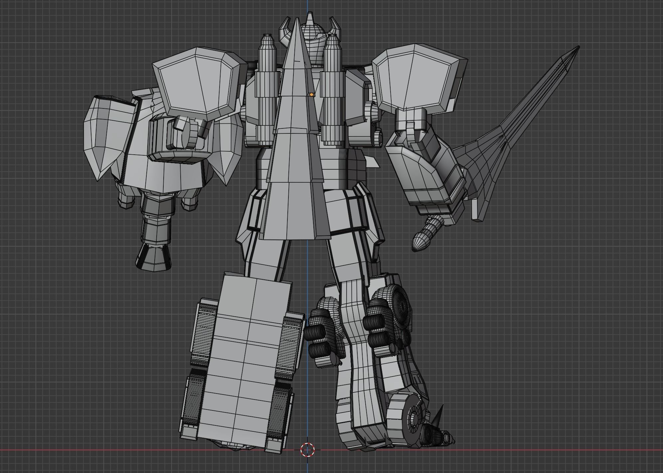Click the orange object origin dot
The width and height of the screenshot is (663, 473).
coord(311,95)
